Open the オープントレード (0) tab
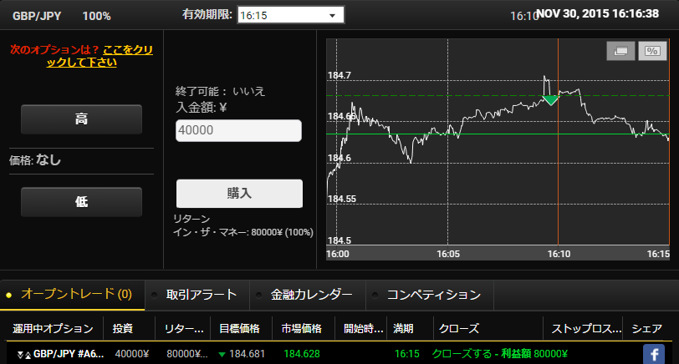Viewport: 679px width, 364px height. tap(72, 295)
